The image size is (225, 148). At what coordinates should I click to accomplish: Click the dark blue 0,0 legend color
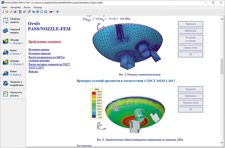(x=94, y=116)
